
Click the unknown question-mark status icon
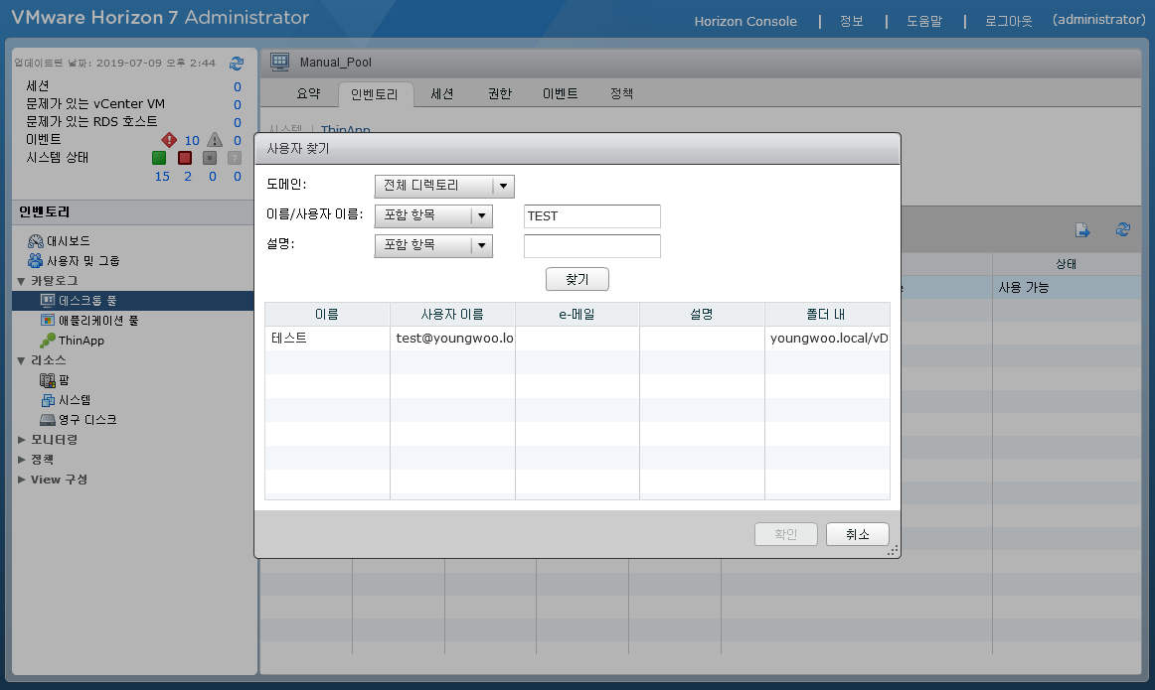coord(235,158)
